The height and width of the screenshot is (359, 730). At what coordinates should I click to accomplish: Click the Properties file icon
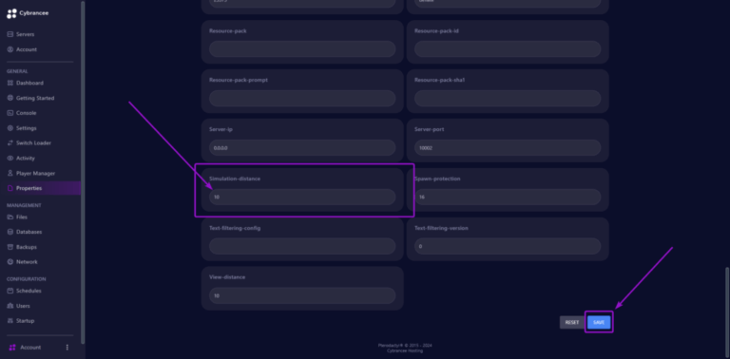10,188
